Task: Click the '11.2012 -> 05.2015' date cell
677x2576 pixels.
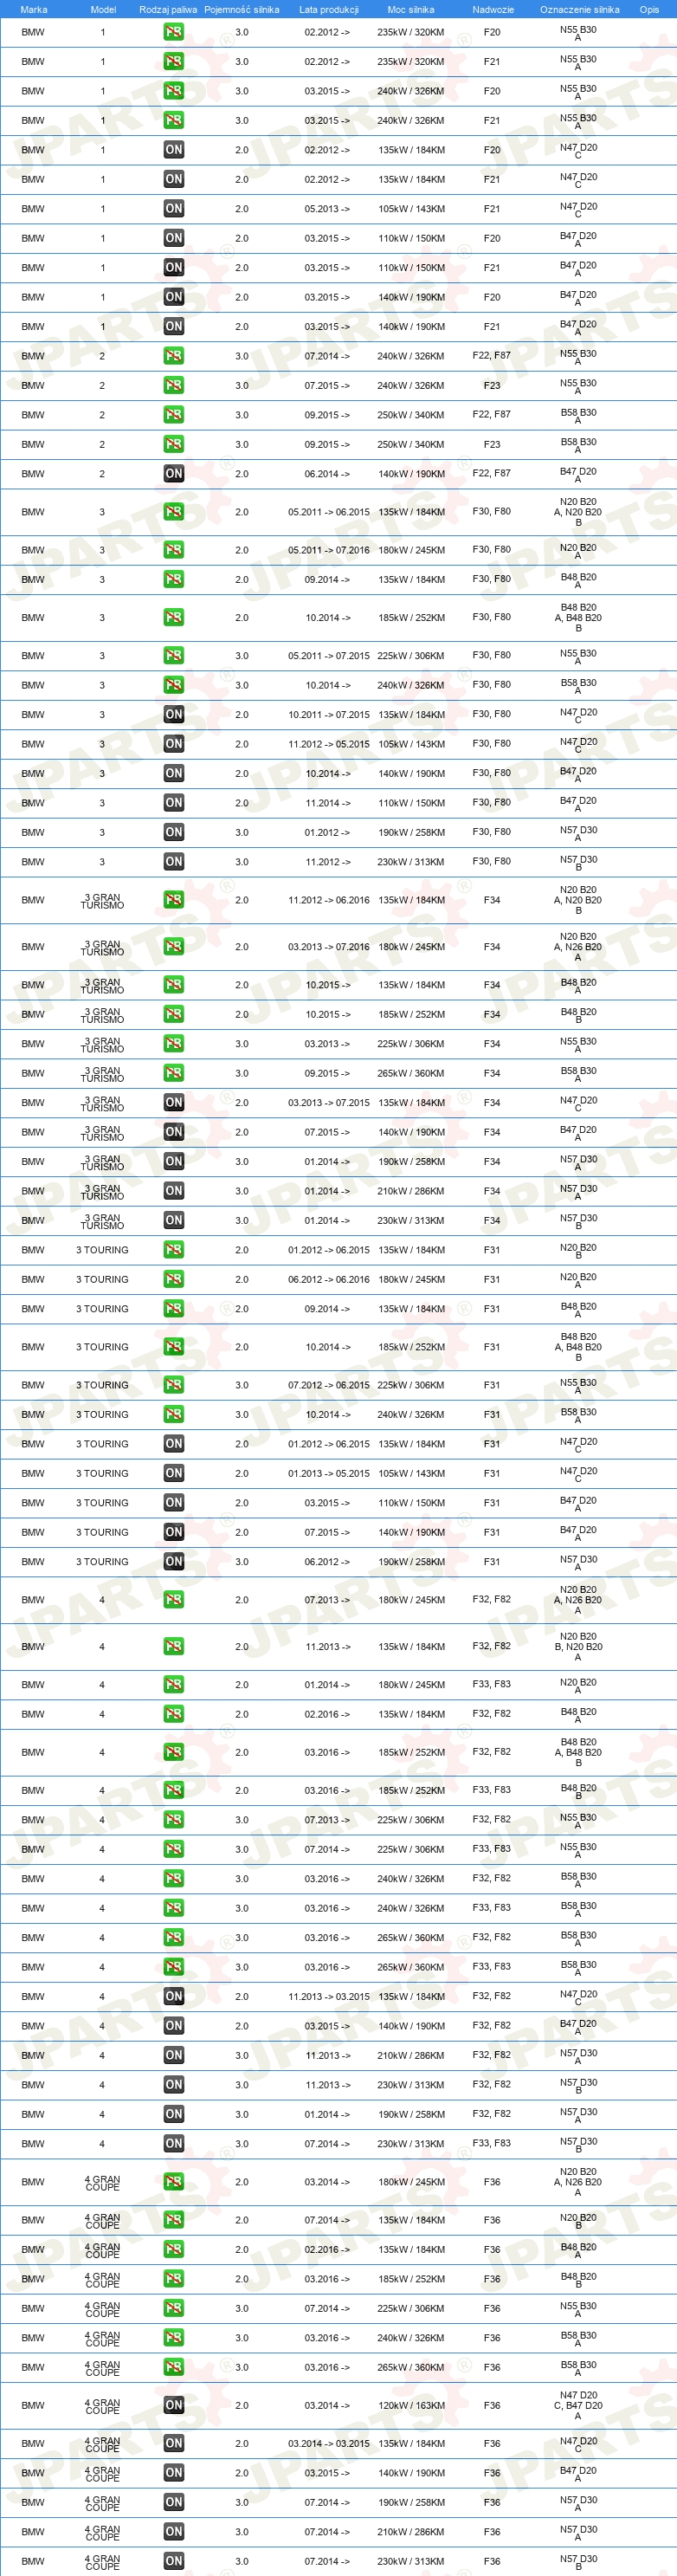Action: 328,744
